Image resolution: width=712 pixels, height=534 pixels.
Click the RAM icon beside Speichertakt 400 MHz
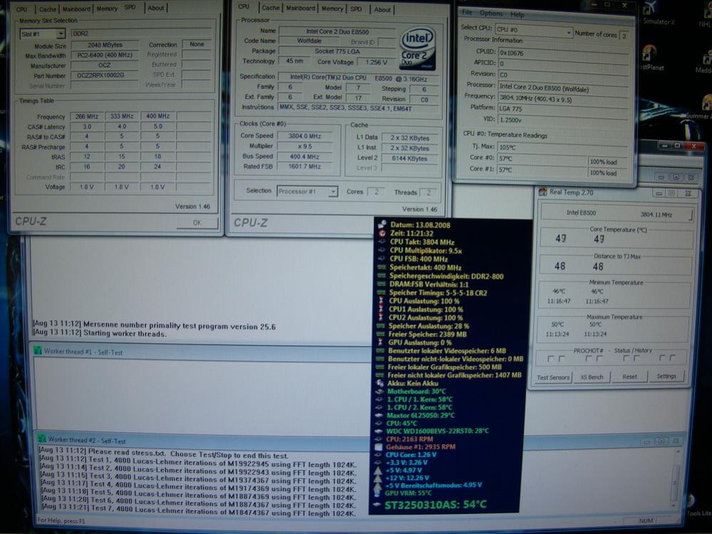(381, 267)
